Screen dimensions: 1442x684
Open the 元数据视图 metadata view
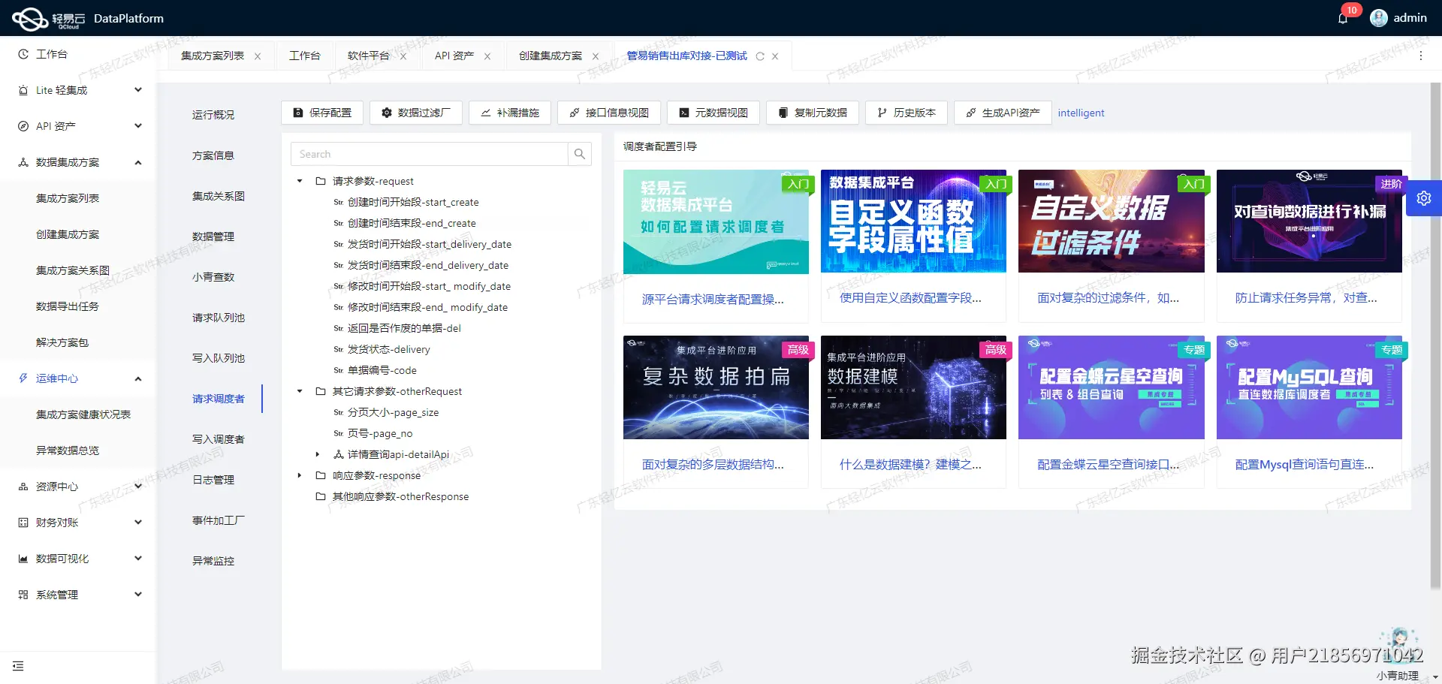[x=713, y=113]
